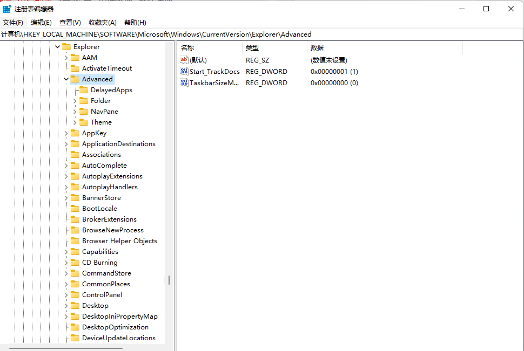The image size is (524, 351).
Task: Click inside the registry path address bar
Action: pyautogui.click(x=162, y=34)
